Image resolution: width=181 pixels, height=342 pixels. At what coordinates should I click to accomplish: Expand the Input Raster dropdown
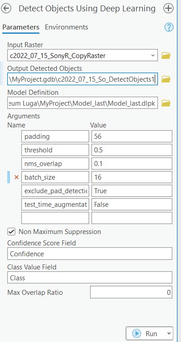coord(153,55)
